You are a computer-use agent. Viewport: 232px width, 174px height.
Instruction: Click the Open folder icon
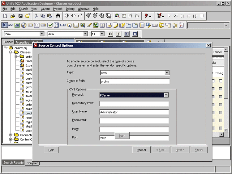coord(13,16)
